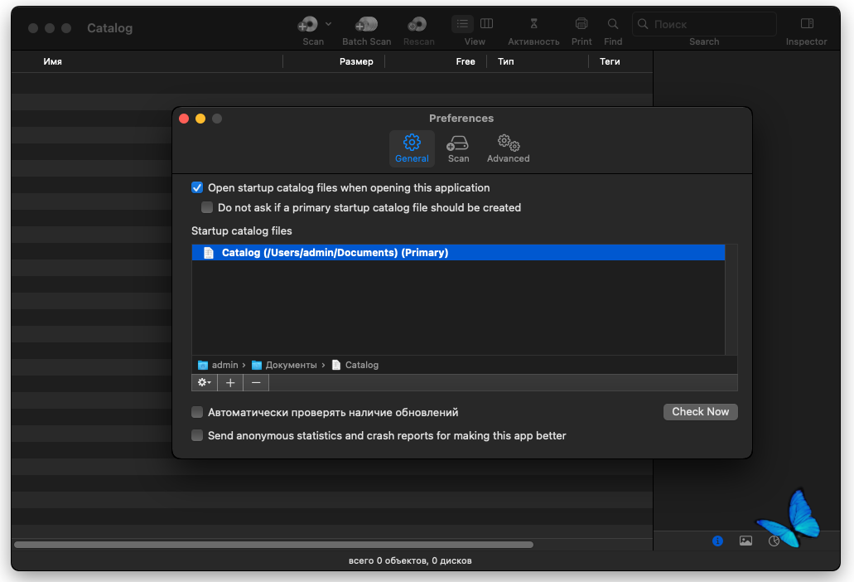Check 'Автоматически проверять наличие обновлений'

197,411
